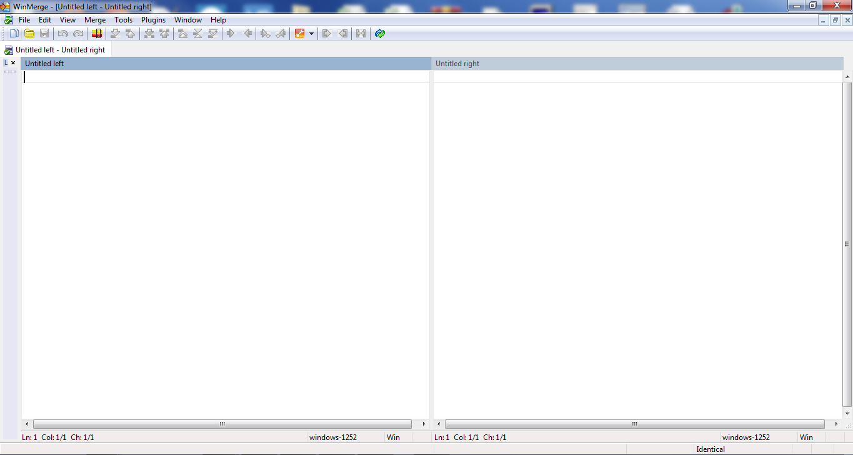Open the Tools menu

124,20
